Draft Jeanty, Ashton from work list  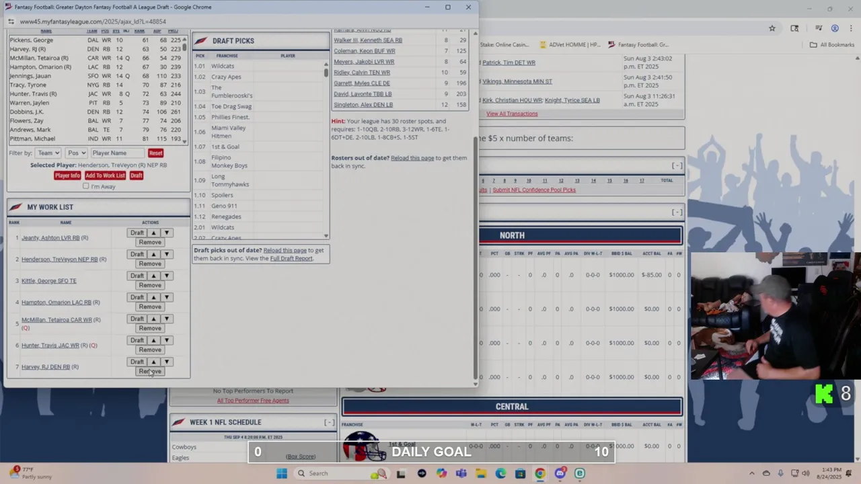click(137, 233)
